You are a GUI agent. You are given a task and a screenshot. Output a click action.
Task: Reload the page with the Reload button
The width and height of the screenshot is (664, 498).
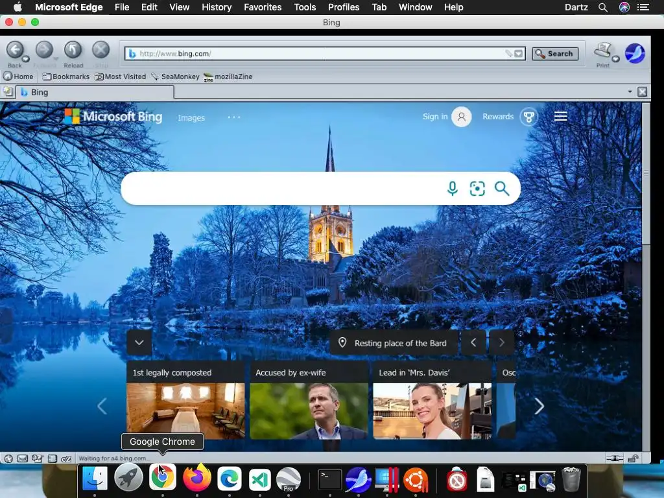point(73,50)
